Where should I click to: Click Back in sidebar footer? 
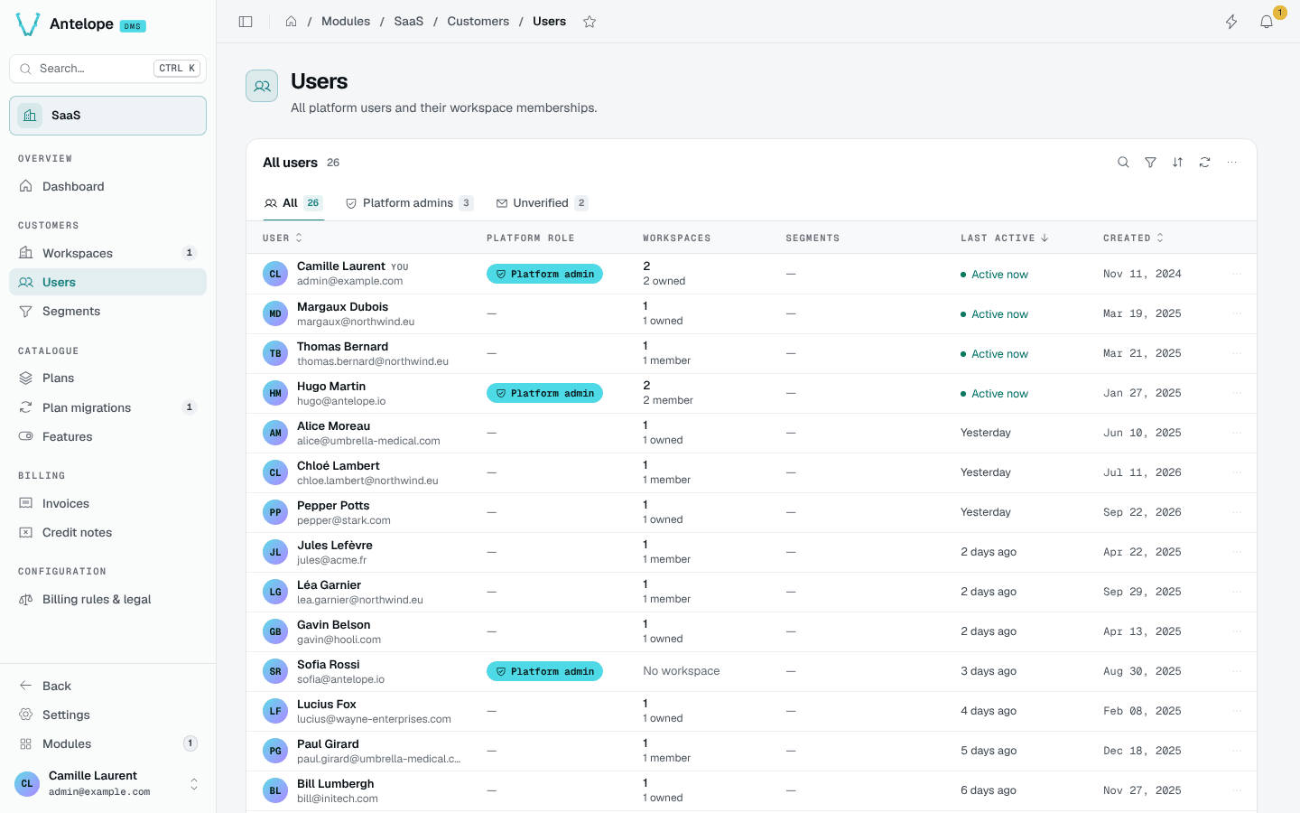pos(107,686)
